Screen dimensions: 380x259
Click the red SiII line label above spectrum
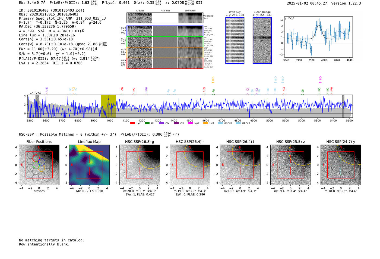coord(134,91)
